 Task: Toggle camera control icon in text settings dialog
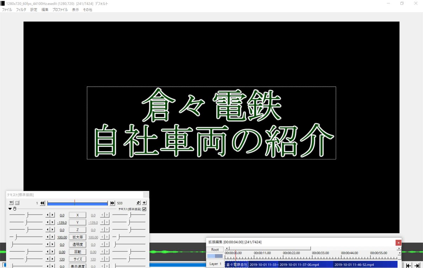coord(11,203)
